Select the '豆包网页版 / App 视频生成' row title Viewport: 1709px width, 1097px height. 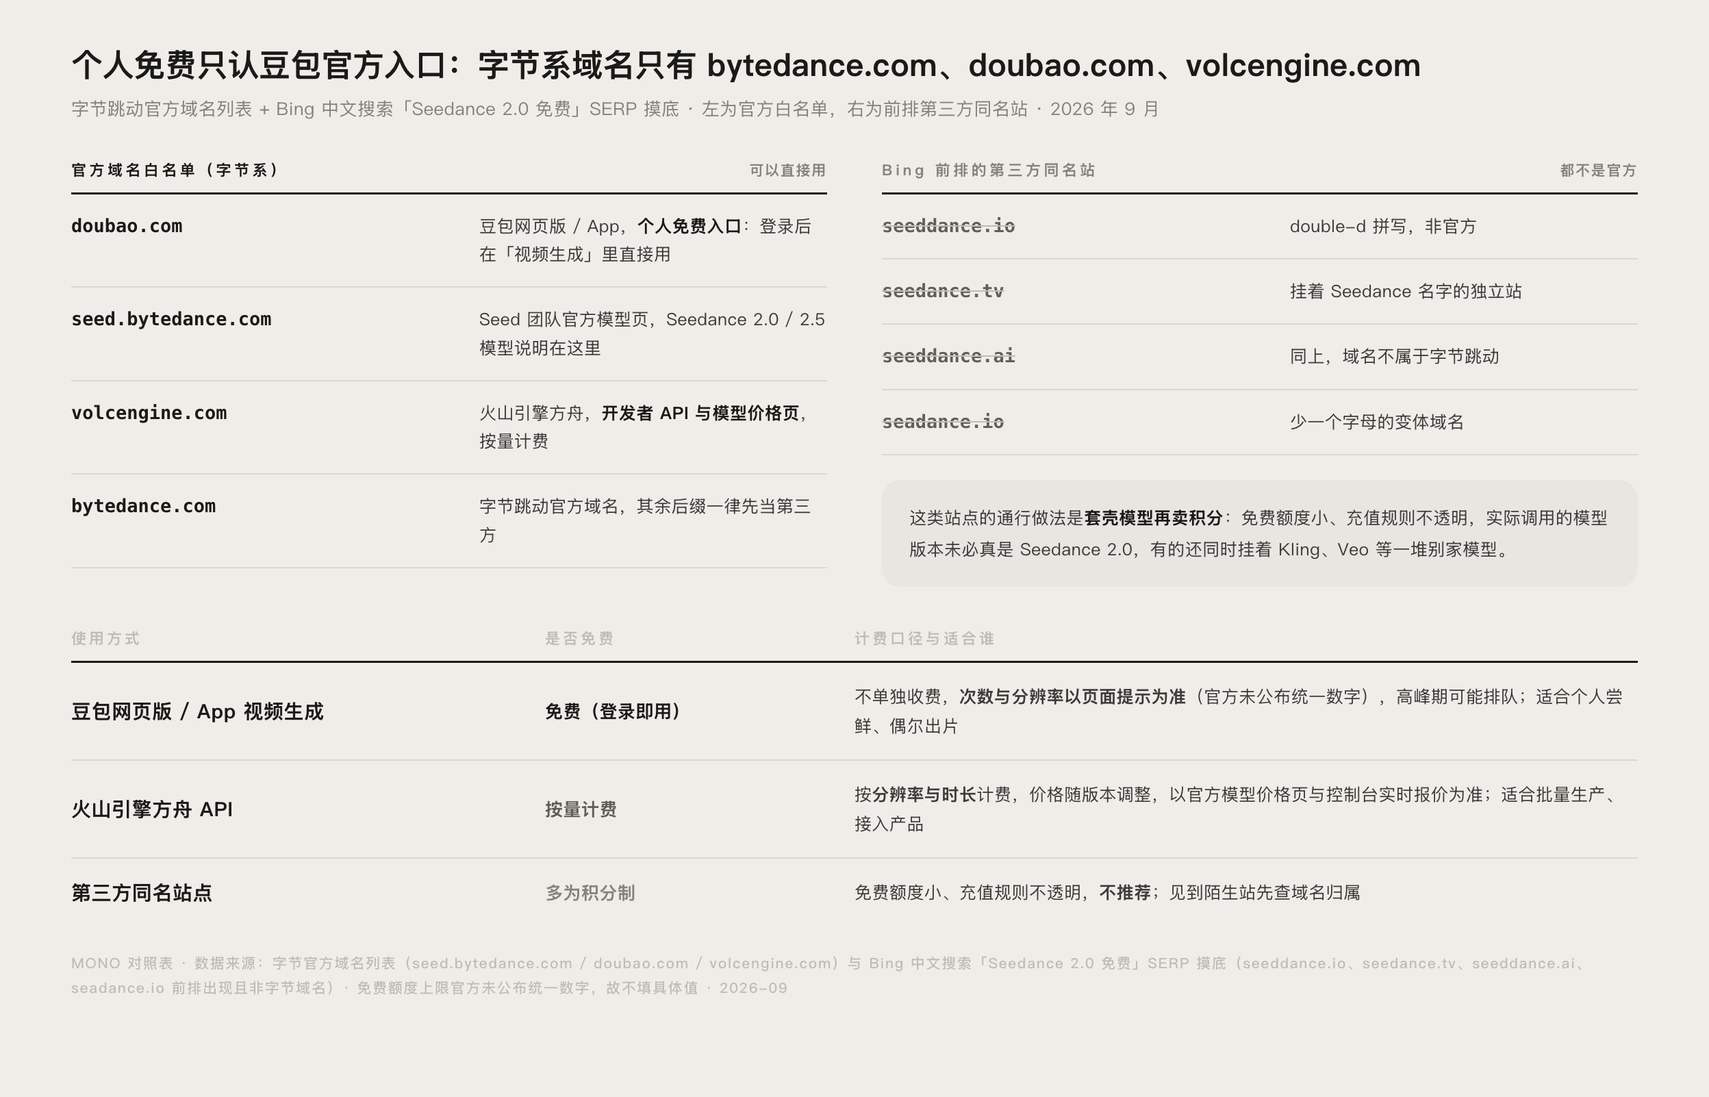point(197,711)
